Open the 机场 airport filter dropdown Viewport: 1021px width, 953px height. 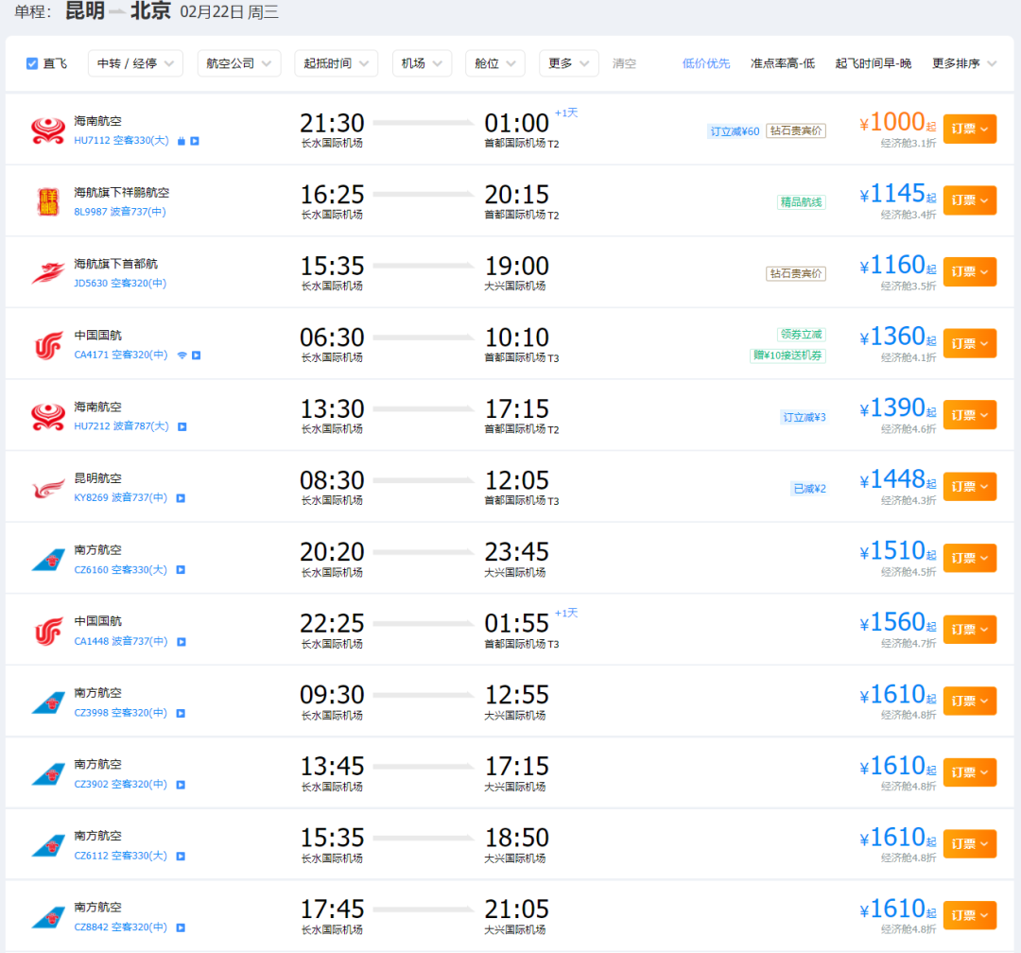tap(422, 63)
